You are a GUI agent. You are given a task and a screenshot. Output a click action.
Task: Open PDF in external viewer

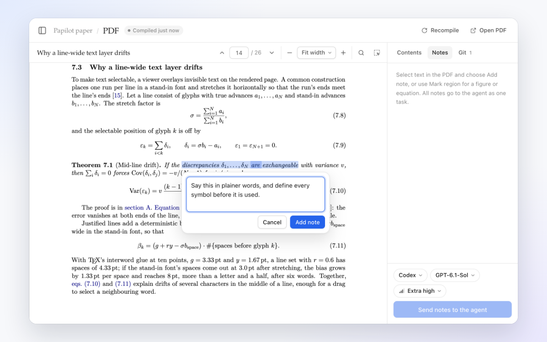(488, 31)
